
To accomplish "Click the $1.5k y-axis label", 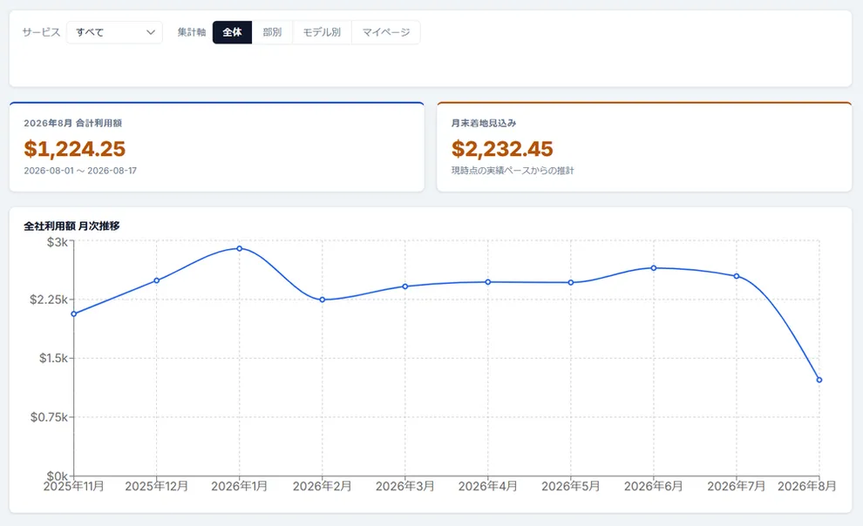I will point(53,359).
